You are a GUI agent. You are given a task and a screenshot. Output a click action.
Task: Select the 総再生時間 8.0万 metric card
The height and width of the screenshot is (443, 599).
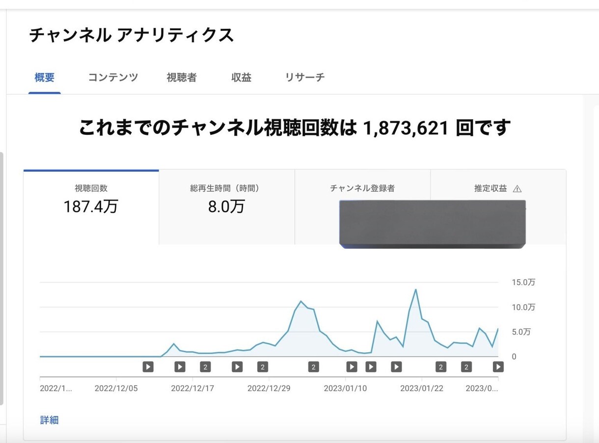[227, 207]
